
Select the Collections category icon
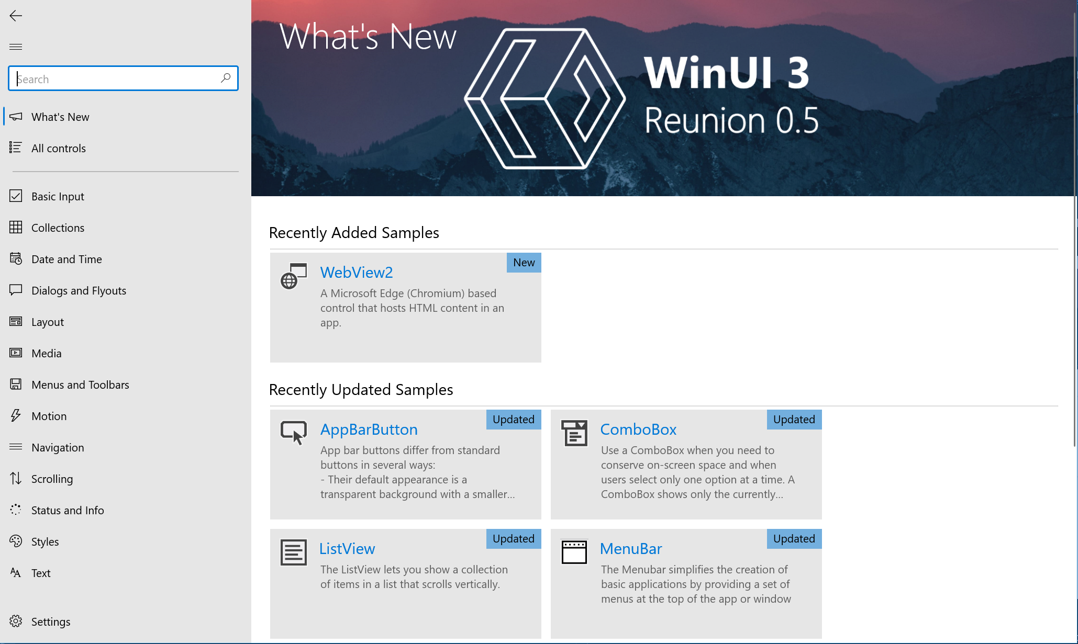click(x=15, y=227)
